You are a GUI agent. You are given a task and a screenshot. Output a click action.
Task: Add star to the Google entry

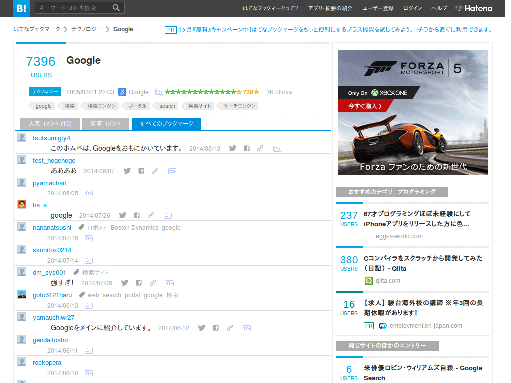(159, 92)
